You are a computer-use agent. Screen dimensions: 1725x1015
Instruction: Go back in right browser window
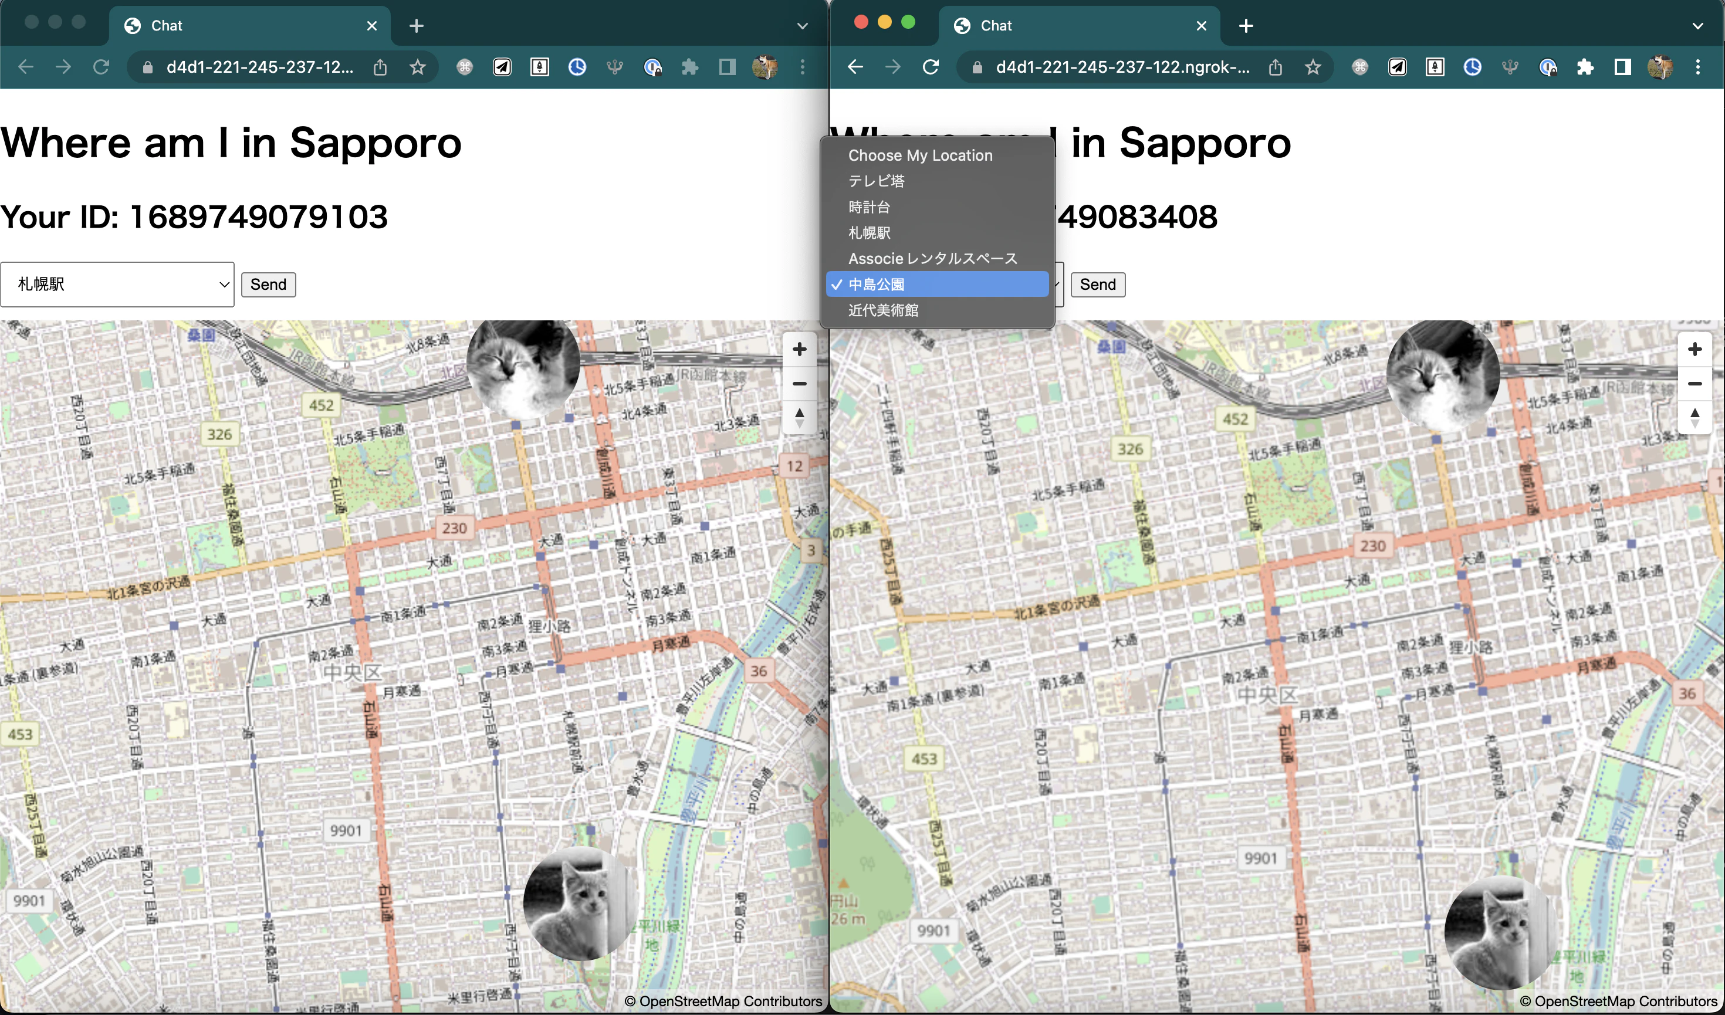(855, 66)
